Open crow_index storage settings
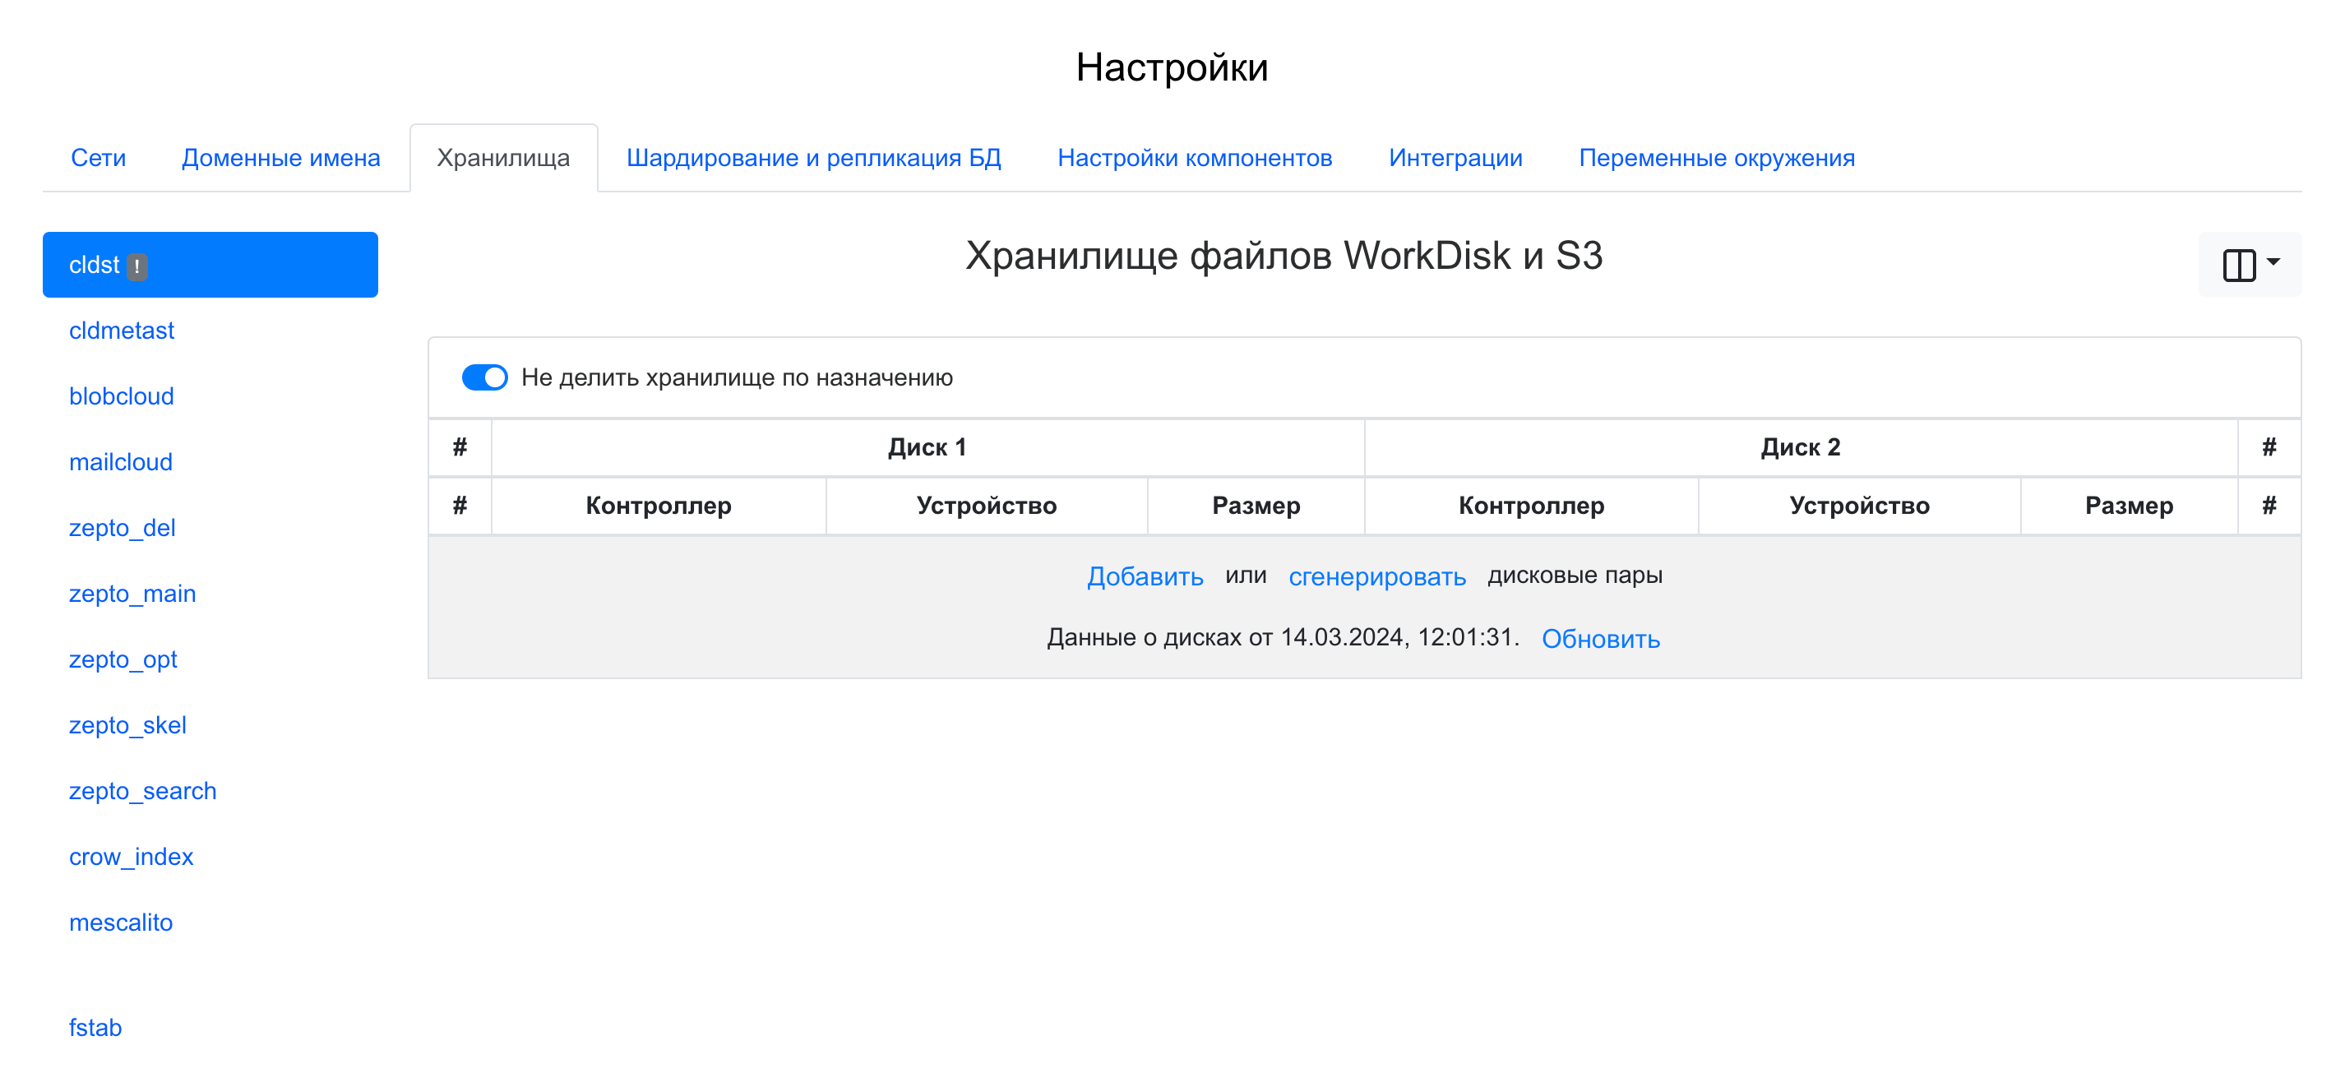This screenshot has height=1082, width=2345. tap(131, 857)
